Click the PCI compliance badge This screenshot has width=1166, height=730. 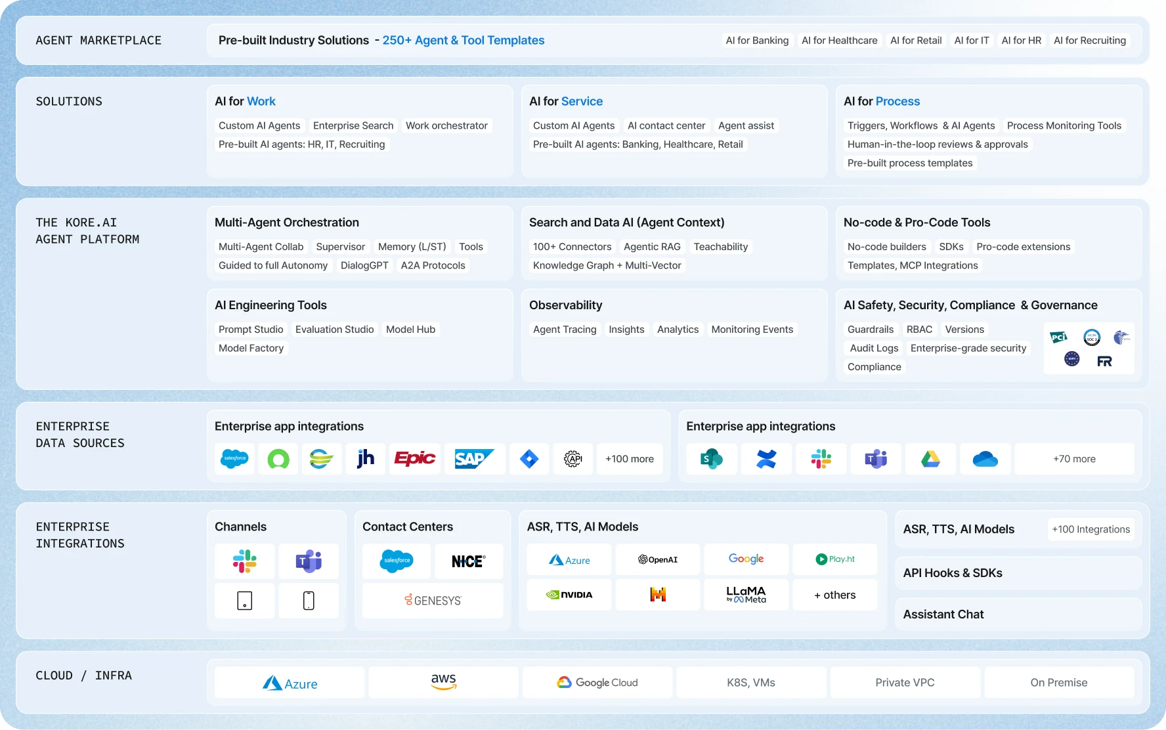tap(1058, 337)
